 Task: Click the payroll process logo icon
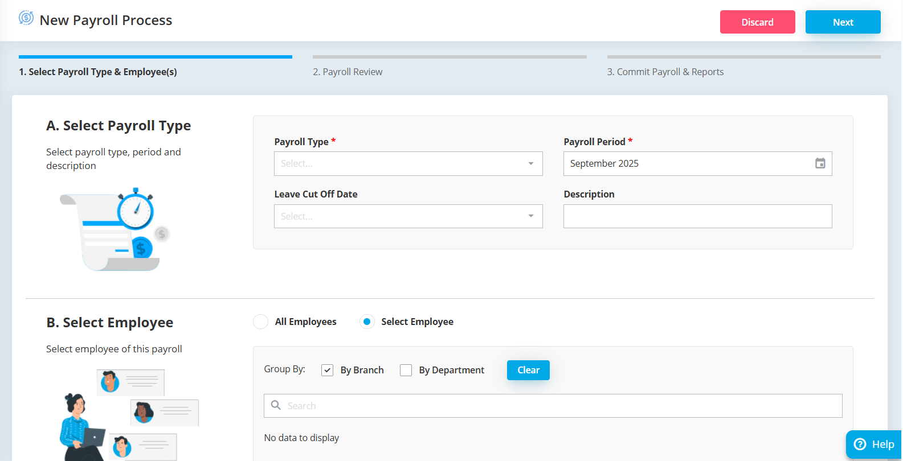[x=26, y=18]
